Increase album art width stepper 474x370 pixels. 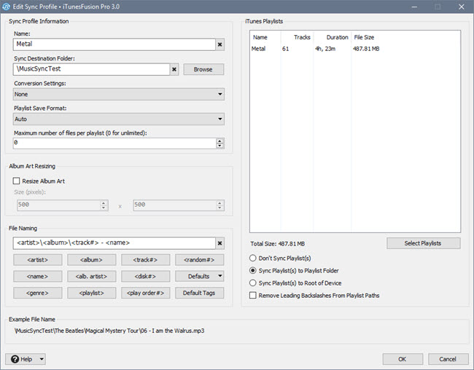coord(104,203)
